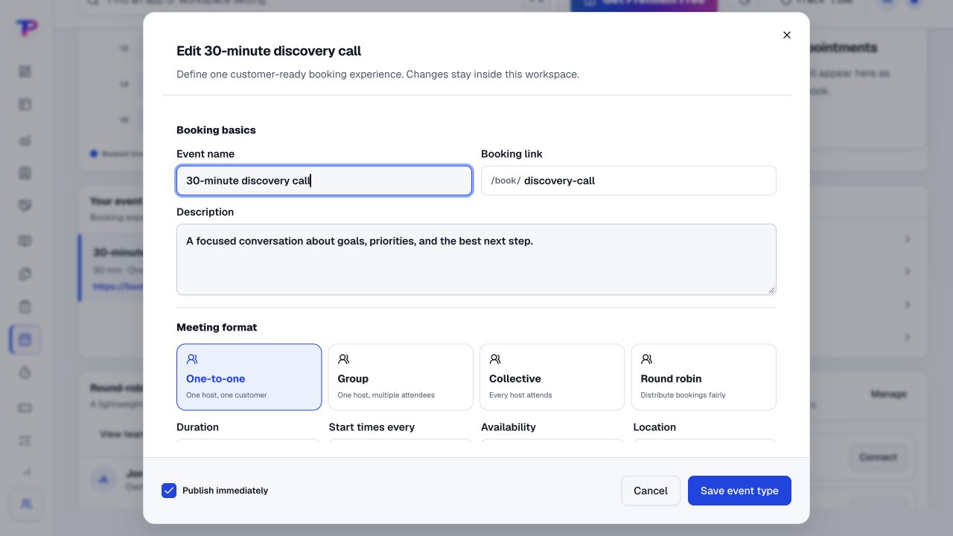Click the "Start times every" label
Viewport: 953px width, 536px height.
[372, 427]
